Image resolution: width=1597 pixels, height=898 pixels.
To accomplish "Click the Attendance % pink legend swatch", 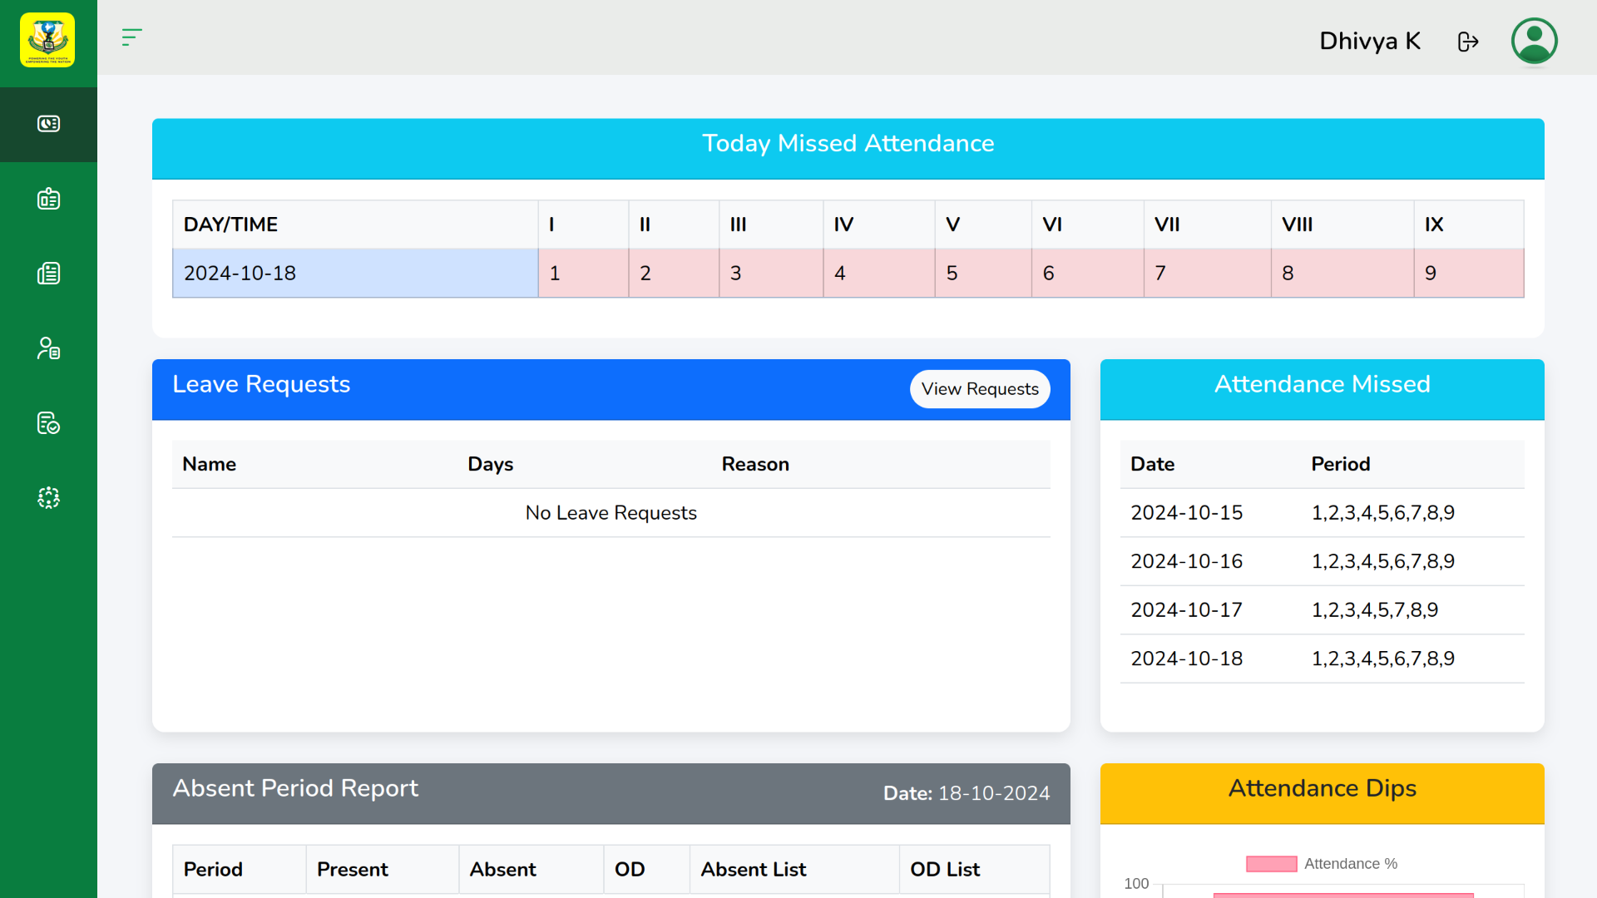I will click(x=1270, y=864).
